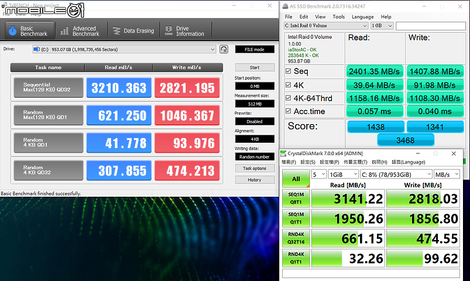Open CrystalDiskMark 語言(Language) menu

click(409, 162)
